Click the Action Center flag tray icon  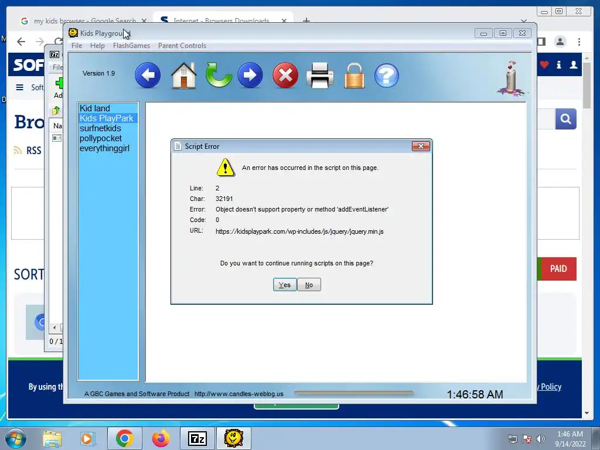pos(527,439)
